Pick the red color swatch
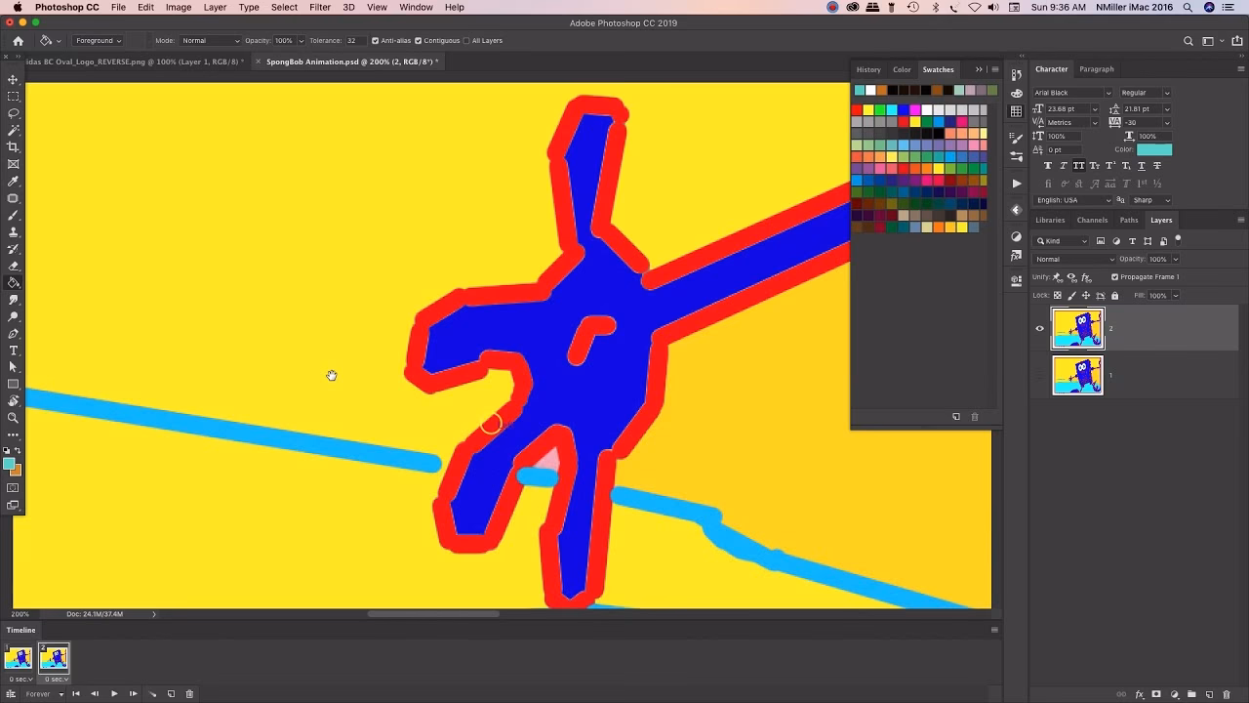 pos(857,109)
